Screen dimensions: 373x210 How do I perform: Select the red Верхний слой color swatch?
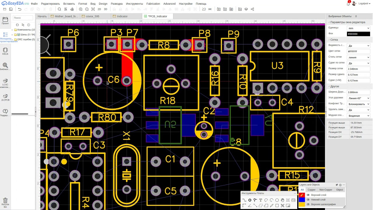[302, 195]
